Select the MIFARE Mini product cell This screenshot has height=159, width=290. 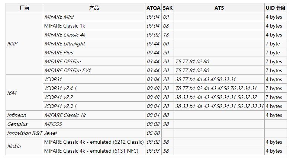(x=59, y=17)
